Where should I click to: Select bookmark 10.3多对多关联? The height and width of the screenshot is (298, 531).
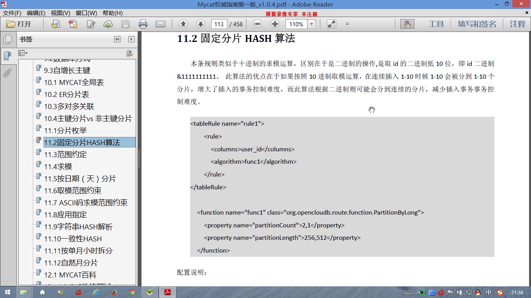(69, 106)
